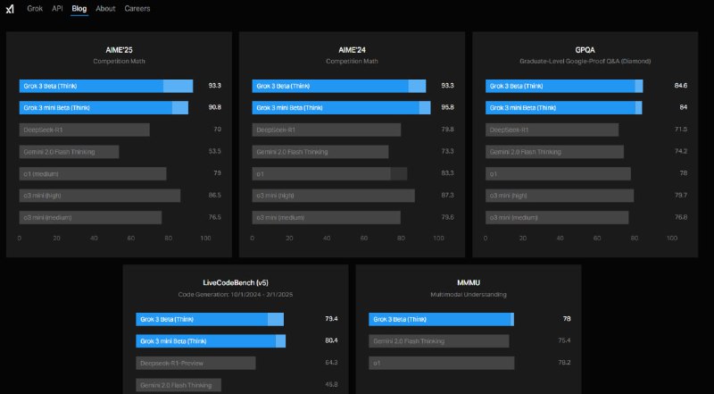Select the Blog nav tab
Screen dimensions: 714x394
click(79, 8)
